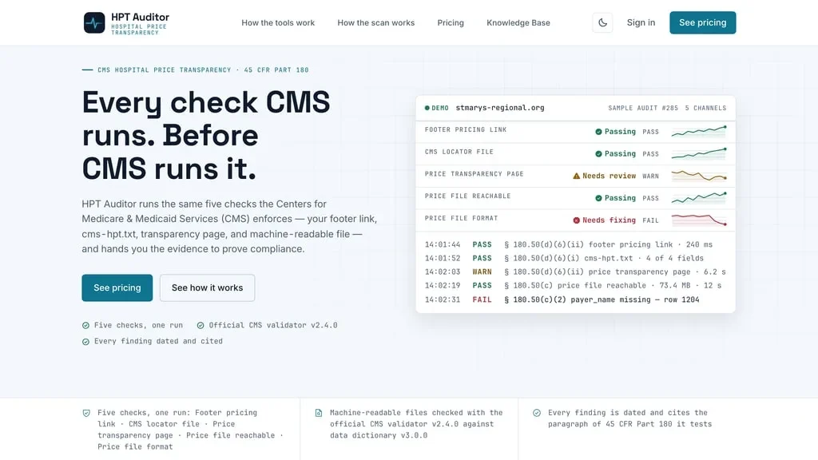Select the FOOTER PRICING LINK row label

pos(466,130)
